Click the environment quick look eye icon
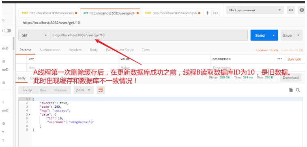This screenshot has height=147, width=307. [291, 10]
